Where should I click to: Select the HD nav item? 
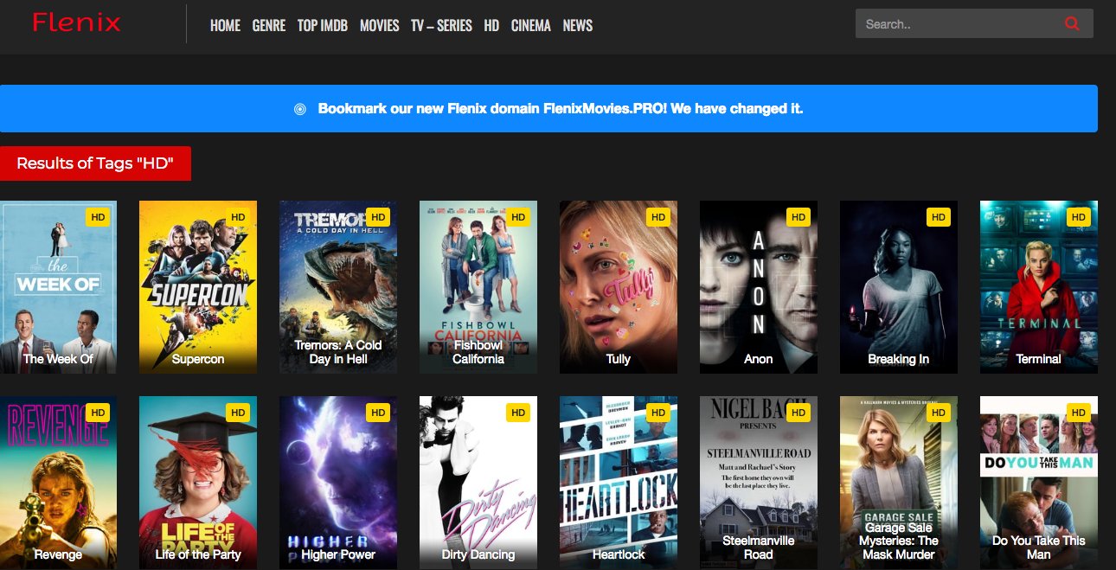coord(491,25)
